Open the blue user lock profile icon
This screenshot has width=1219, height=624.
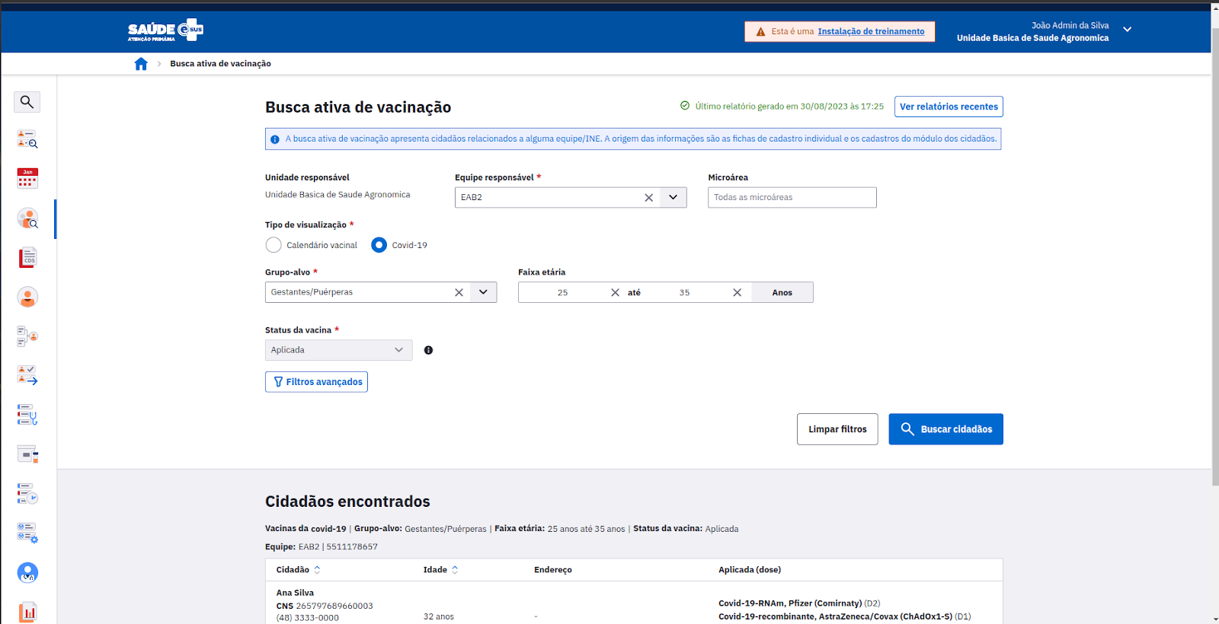[x=27, y=572]
